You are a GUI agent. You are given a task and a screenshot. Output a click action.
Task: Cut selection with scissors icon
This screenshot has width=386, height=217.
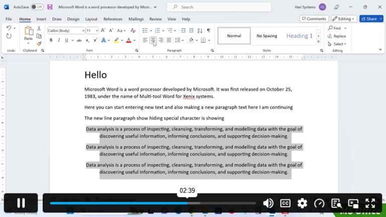(x=39, y=28)
